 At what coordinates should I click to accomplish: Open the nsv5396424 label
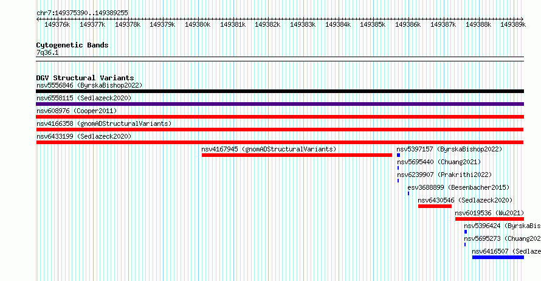pos(502,226)
